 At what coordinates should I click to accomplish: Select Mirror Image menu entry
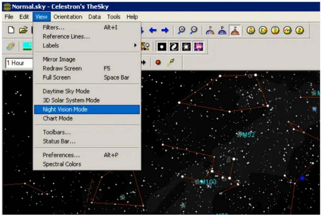(x=87, y=59)
